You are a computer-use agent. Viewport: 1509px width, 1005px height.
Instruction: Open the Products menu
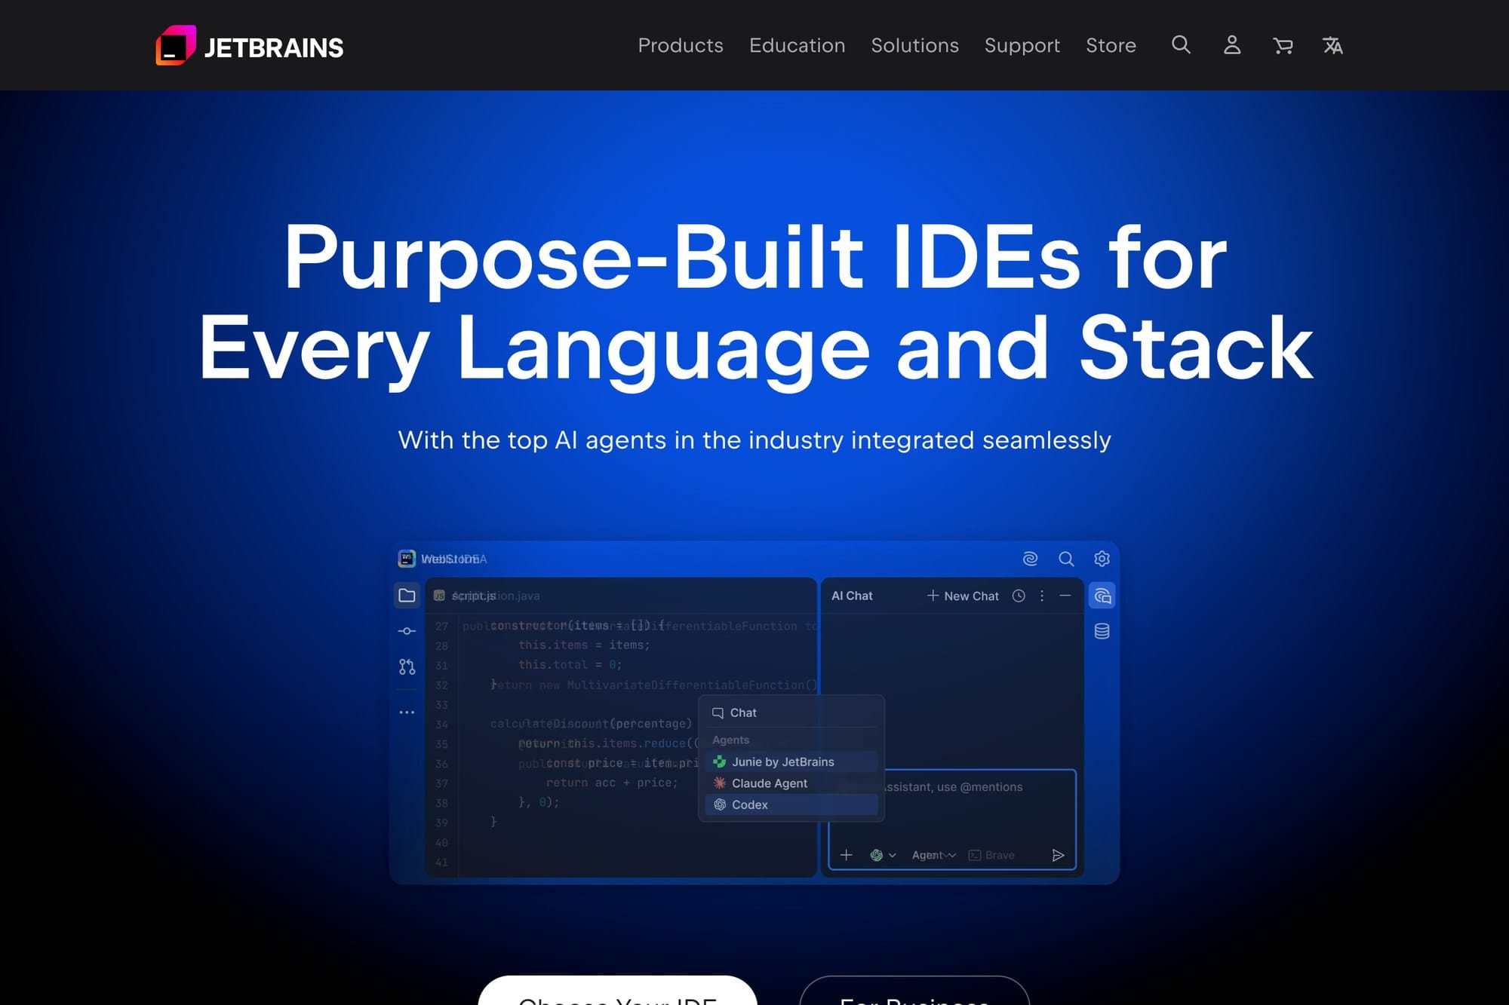tap(680, 45)
